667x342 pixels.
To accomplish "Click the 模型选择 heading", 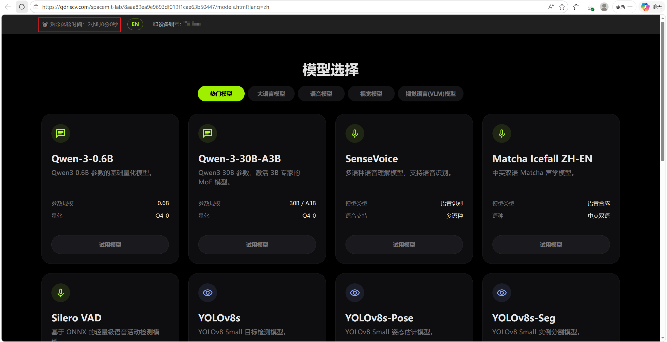I will (x=331, y=70).
